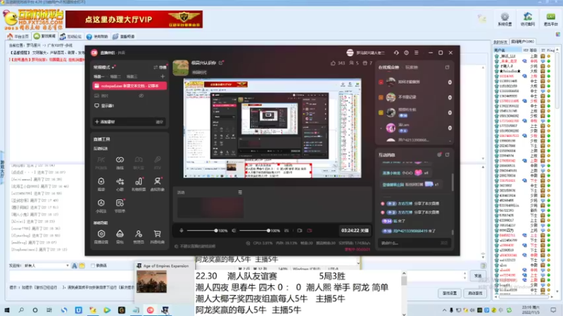Click the end broadcast timer button
The width and height of the screenshot is (563, 316).
355,231
